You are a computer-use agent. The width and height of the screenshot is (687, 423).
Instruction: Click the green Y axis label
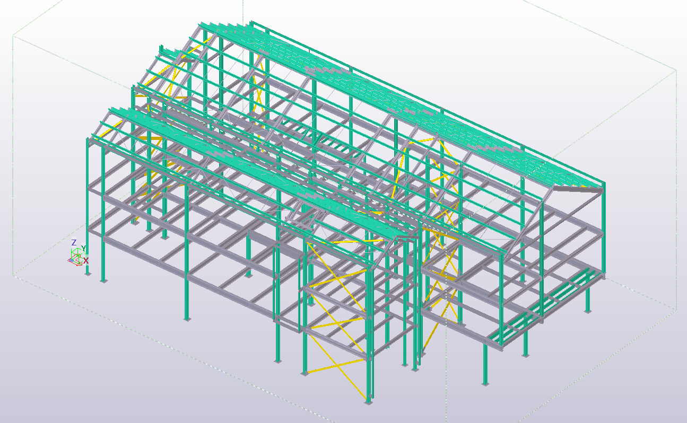click(x=83, y=249)
